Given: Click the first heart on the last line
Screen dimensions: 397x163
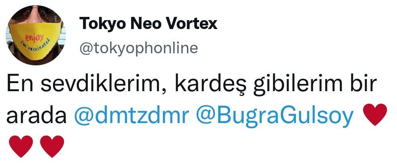Looking at the screenshot, I should click(x=21, y=146).
